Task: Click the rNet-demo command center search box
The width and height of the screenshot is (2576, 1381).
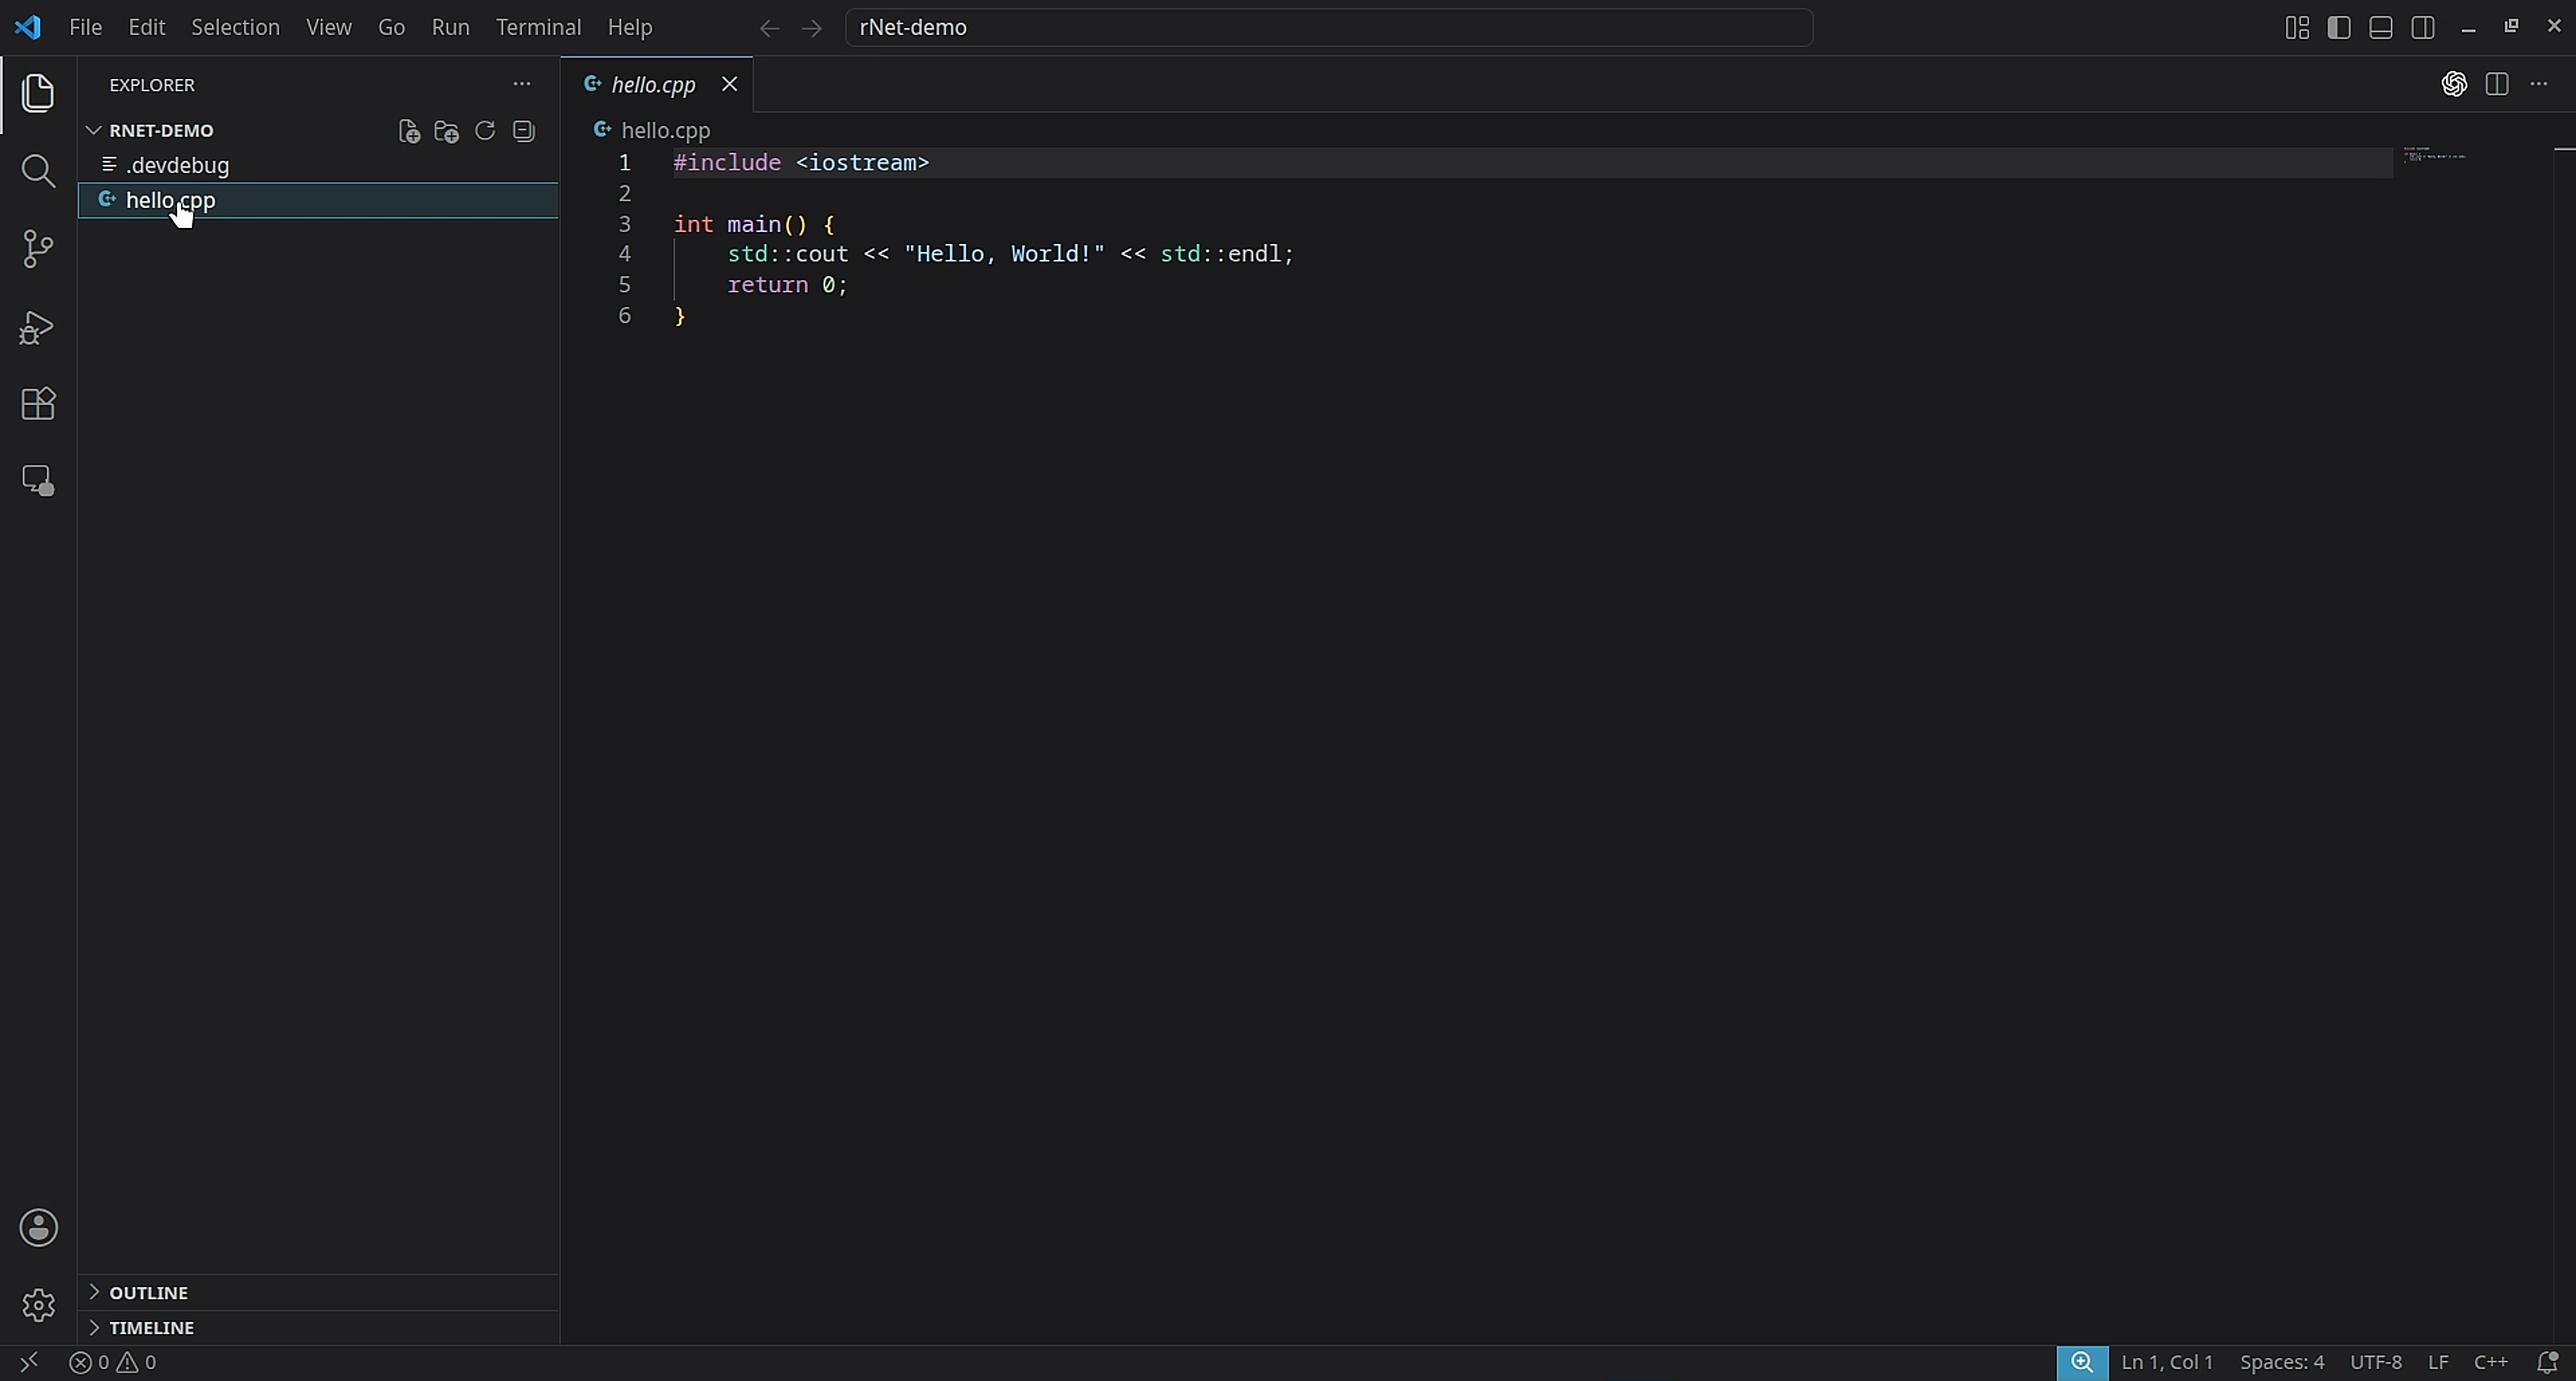Action: pos(1328,27)
